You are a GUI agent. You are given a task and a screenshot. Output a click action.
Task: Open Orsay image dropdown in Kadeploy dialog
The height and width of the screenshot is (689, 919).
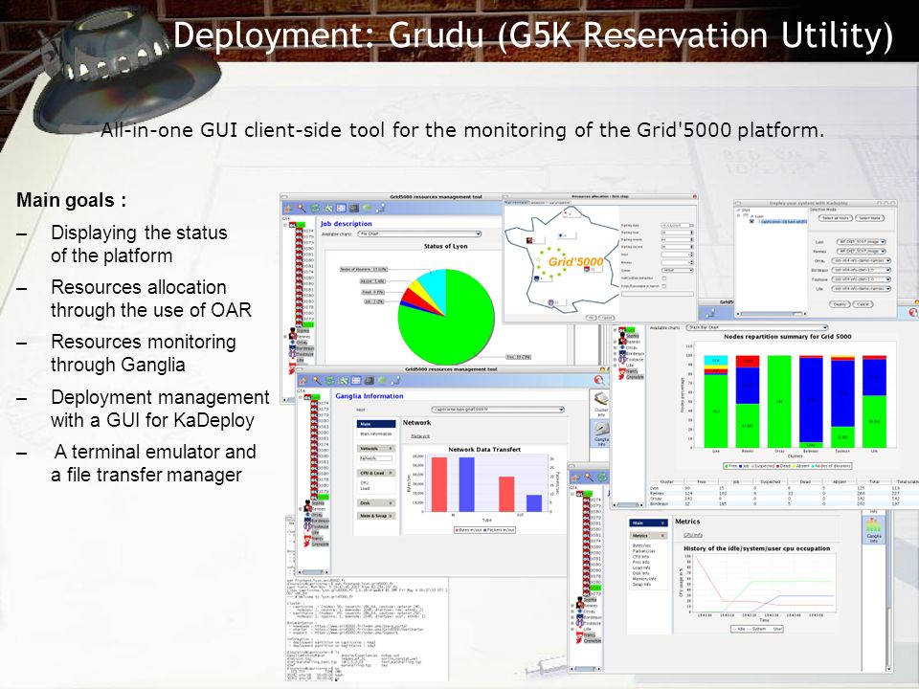[861, 260]
